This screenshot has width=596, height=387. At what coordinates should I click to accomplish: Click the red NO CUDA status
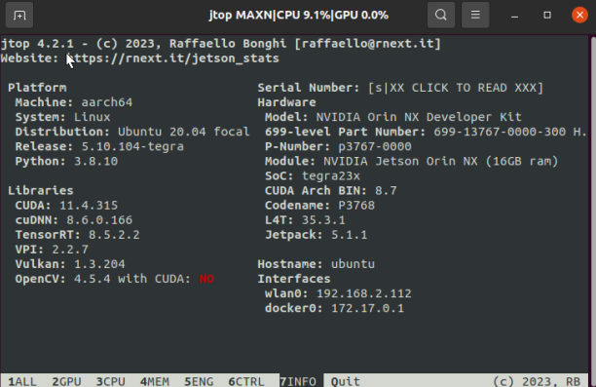click(x=206, y=279)
